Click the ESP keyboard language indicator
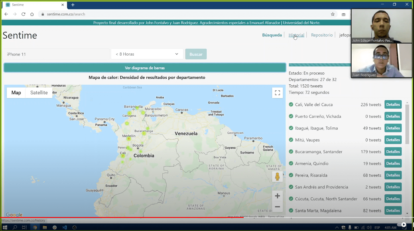414x231 pixels. coord(377,228)
